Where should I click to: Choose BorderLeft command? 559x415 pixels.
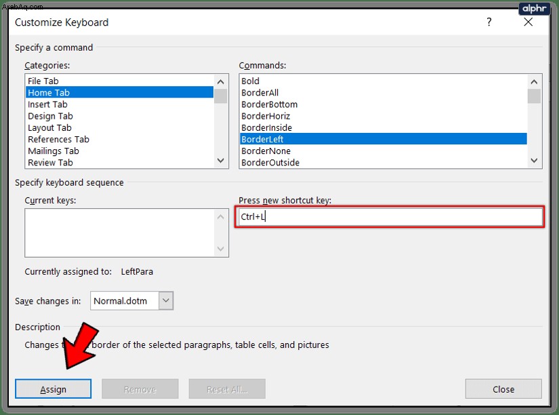pos(384,139)
